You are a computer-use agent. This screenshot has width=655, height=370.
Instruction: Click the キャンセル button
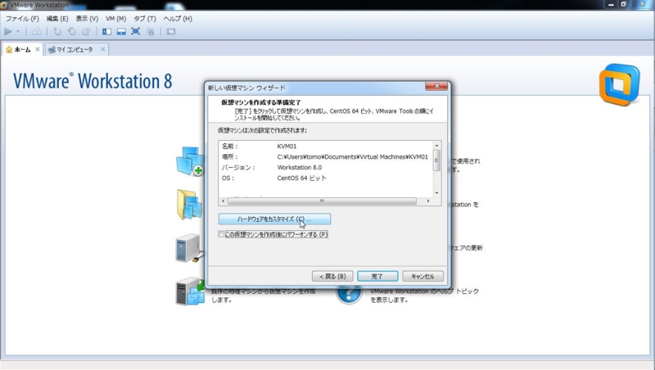tap(422, 276)
